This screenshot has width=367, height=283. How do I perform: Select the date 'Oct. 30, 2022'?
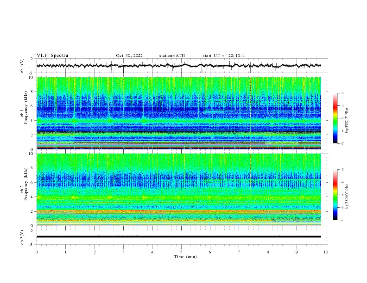[129, 55]
